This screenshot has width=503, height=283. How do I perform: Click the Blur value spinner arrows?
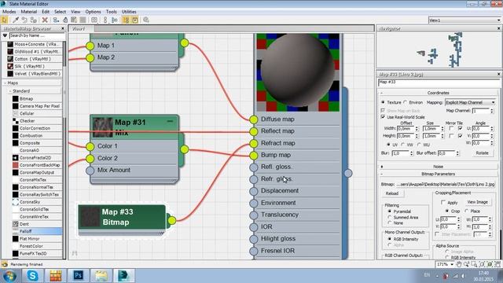point(412,153)
